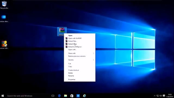Show hidden system tray icons

click(x=155, y=96)
